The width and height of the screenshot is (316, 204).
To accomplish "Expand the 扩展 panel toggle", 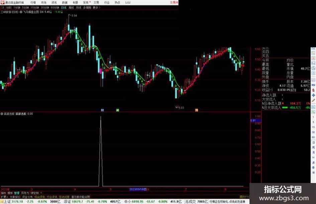I will click(4, 197).
